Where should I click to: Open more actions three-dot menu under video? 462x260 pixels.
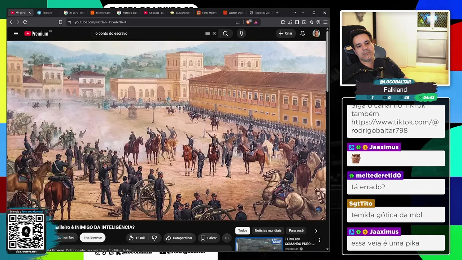[x=227, y=238]
